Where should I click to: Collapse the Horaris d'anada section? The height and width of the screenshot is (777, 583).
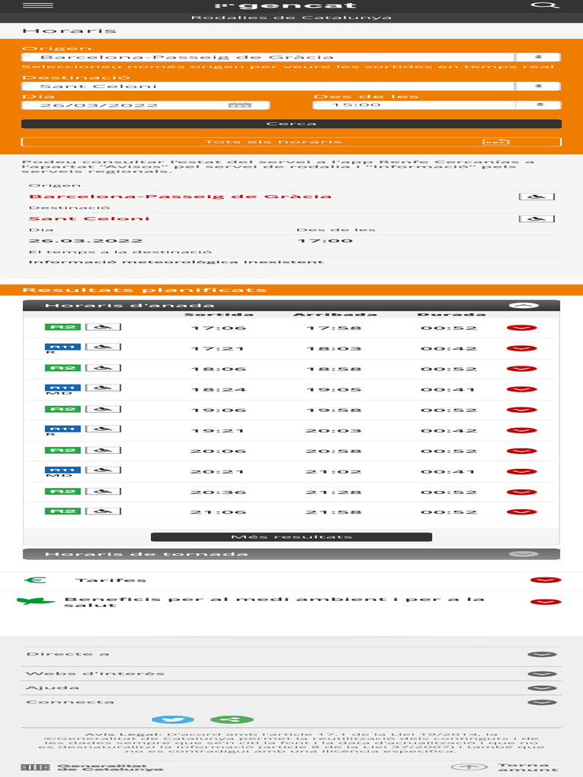point(524,305)
